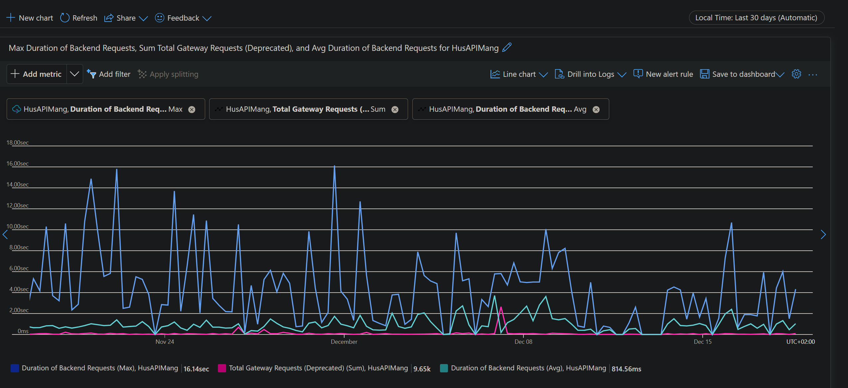This screenshot has width=848, height=388.
Task: Select the Total Gateway Requests Sum chip
Action: [x=308, y=109]
